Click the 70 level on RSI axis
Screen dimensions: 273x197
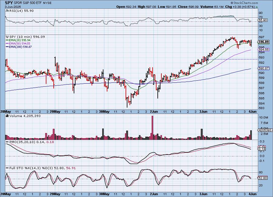coord(261,17)
